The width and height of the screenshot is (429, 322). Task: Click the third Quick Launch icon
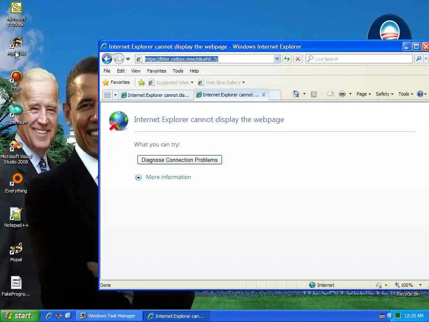click(68, 316)
